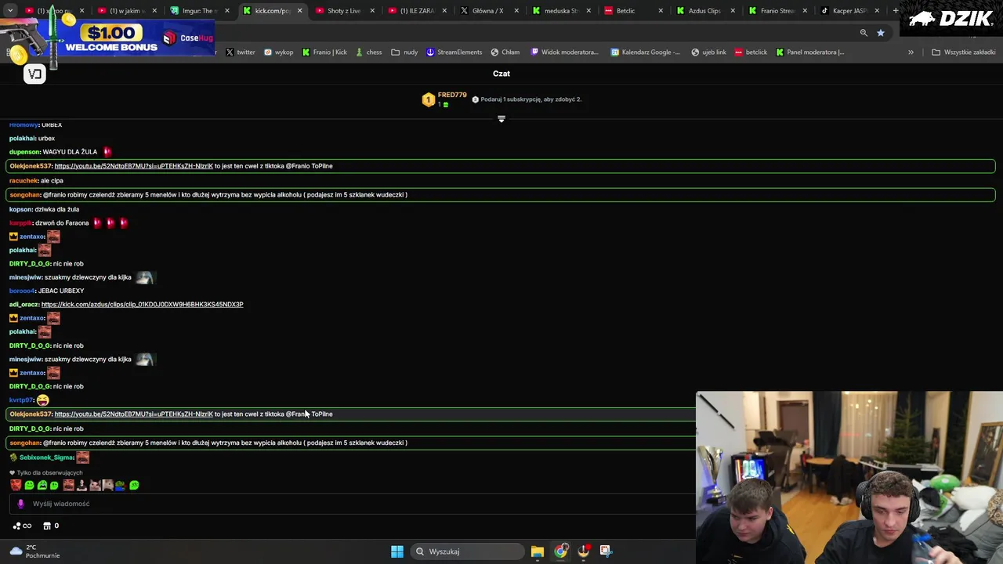Viewport: 1003px width, 564px height.
Task: Open Olekjonek537's youtu.be link below racuchek's message
Action: (133, 166)
